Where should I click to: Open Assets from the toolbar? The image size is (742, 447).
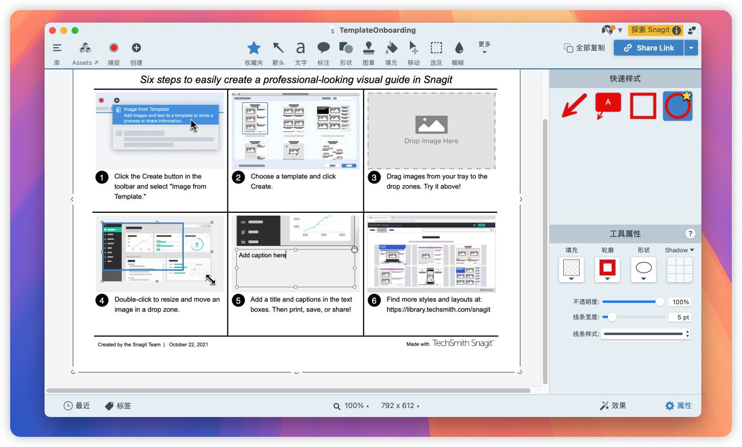[x=85, y=53]
